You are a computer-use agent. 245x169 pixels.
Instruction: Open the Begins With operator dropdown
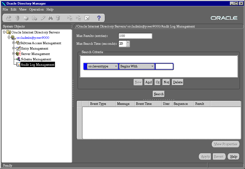152,66
